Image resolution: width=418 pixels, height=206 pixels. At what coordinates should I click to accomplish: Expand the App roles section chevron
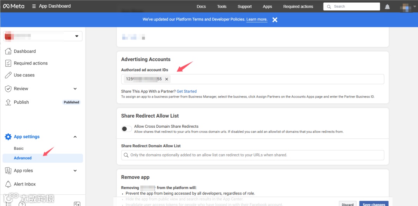[75, 171]
